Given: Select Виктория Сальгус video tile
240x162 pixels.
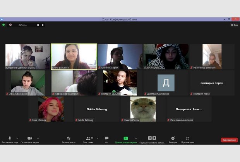Looking at the screenshot, I should tap(120, 83).
